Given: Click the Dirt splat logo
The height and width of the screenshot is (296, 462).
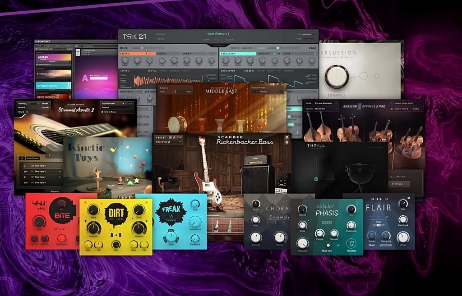Looking at the screenshot, I should [x=116, y=214].
